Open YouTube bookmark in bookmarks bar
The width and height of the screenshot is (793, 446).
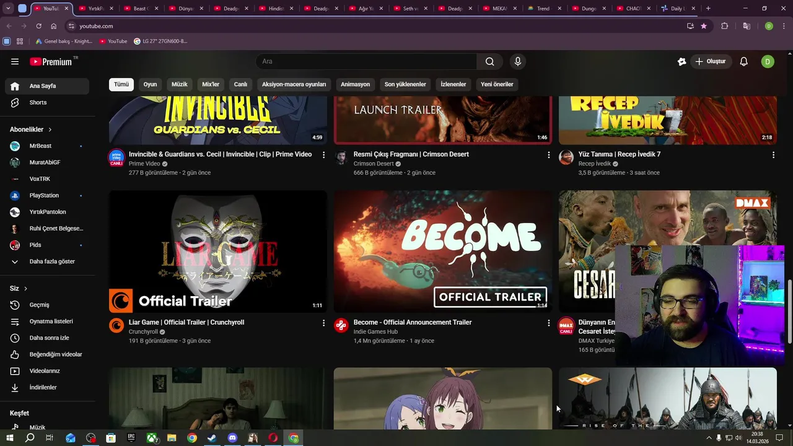[x=113, y=41]
